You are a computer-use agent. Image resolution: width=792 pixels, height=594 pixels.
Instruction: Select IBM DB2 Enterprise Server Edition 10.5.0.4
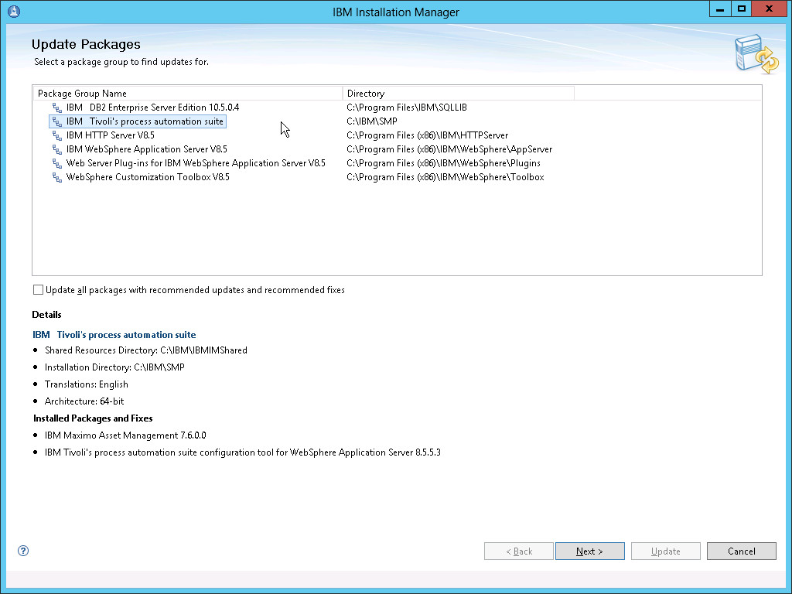coord(152,108)
